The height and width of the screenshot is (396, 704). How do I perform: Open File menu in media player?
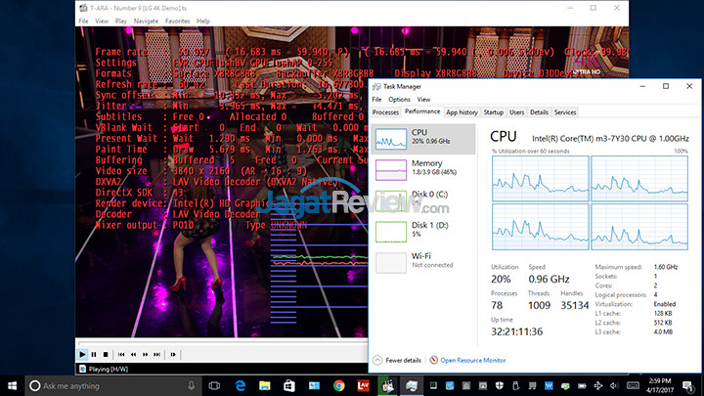click(x=83, y=22)
